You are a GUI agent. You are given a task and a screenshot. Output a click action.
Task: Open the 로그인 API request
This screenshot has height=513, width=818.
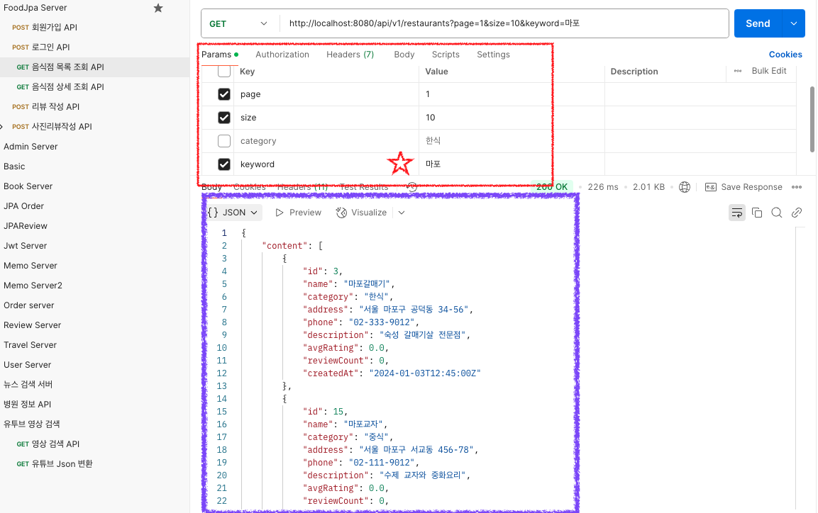point(50,47)
